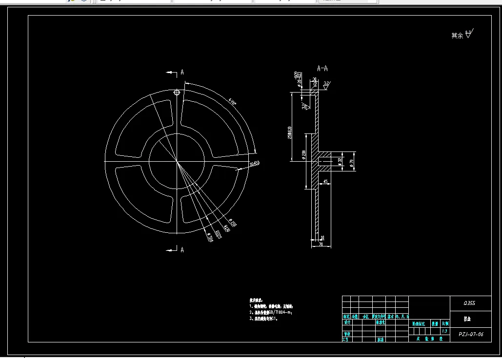Select the '10' web thickness dimension
The width and height of the screenshot is (502, 358).
tap(322, 238)
